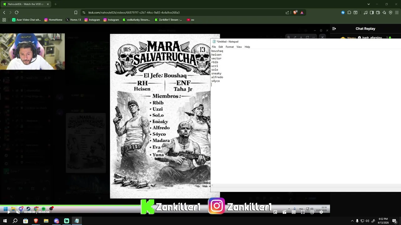Click the line 'vector' in Notepad
The height and width of the screenshot is (225, 401).
(x=216, y=58)
